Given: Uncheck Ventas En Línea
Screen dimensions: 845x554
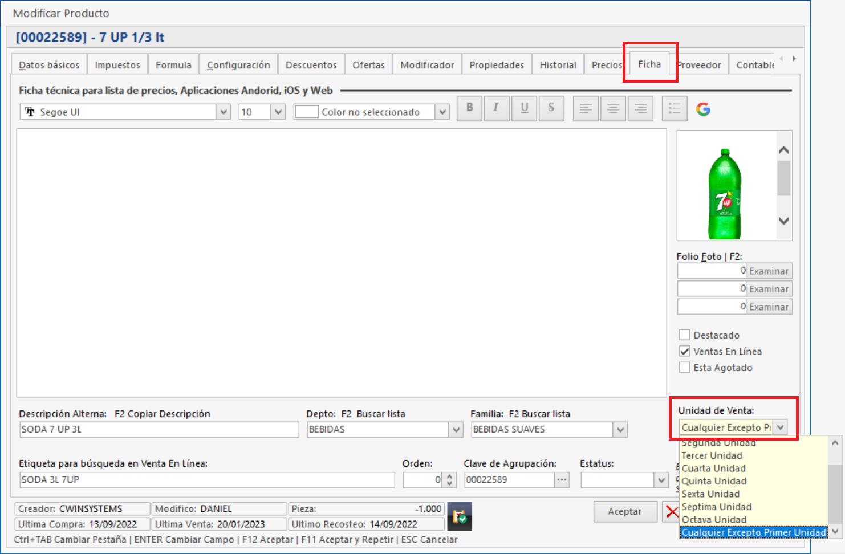Looking at the screenshot, I should [x=685, y=352].
